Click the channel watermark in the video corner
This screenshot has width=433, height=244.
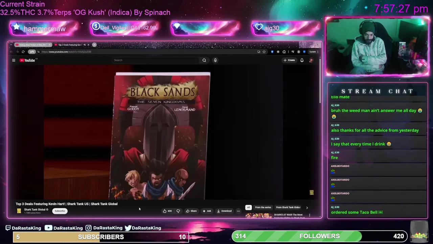click(x=312, y=192)
